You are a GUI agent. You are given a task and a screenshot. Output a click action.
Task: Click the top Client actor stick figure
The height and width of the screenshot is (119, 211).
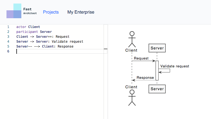point(132,39)
